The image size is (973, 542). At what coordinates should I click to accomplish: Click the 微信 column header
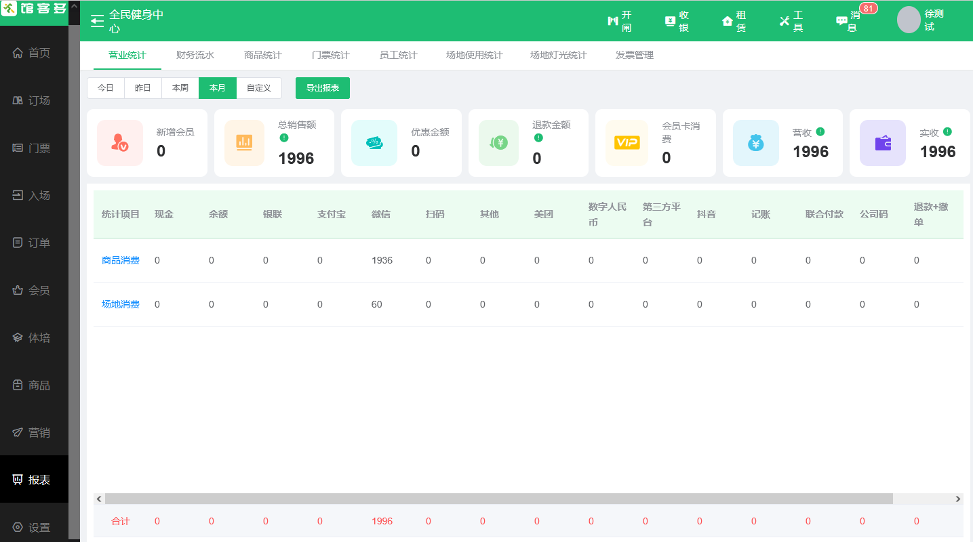381,214
